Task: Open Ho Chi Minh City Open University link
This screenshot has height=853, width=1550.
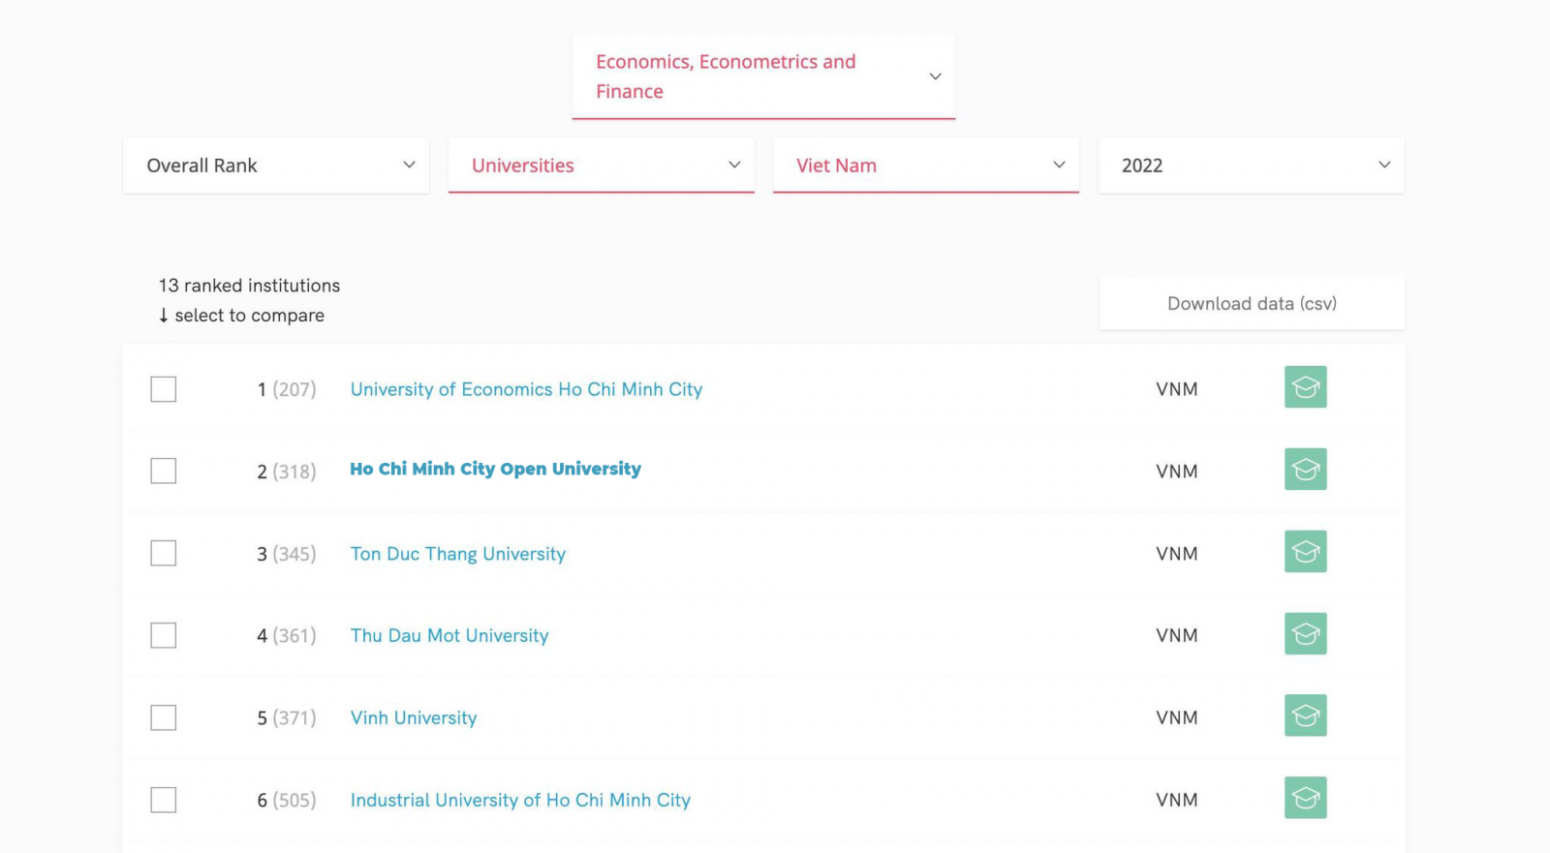Action: [495, 470]
